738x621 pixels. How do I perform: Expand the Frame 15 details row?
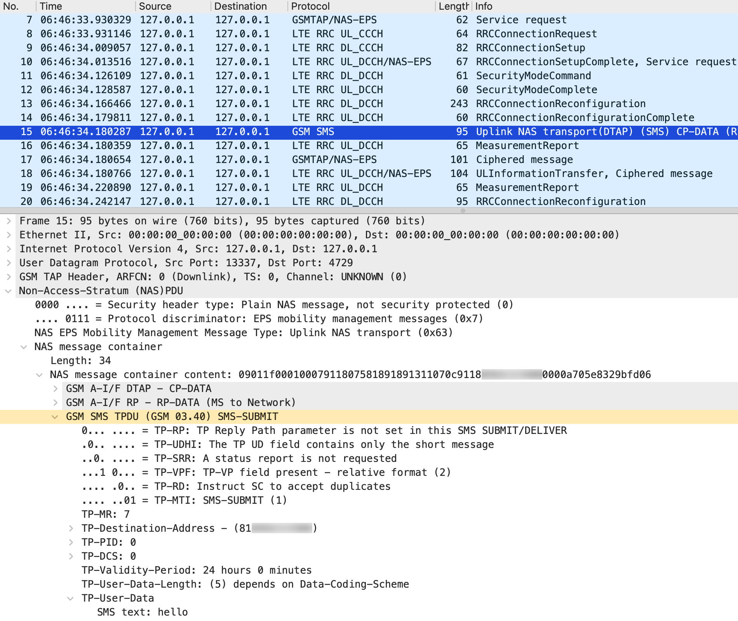tap(9, 221)
